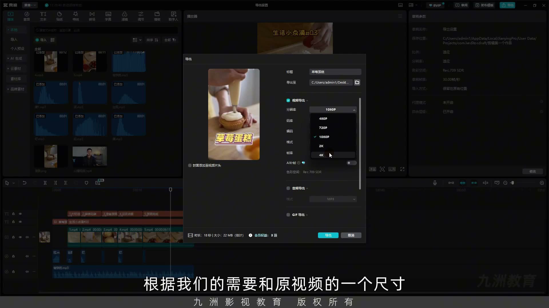Open the 特效 effects panel
This screenshot has height=308, width=549.
tap(75, 16)
